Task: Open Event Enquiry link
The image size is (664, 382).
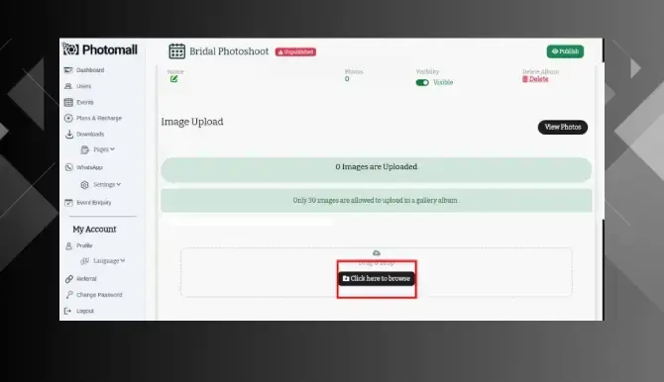Action: coord(93,203)
